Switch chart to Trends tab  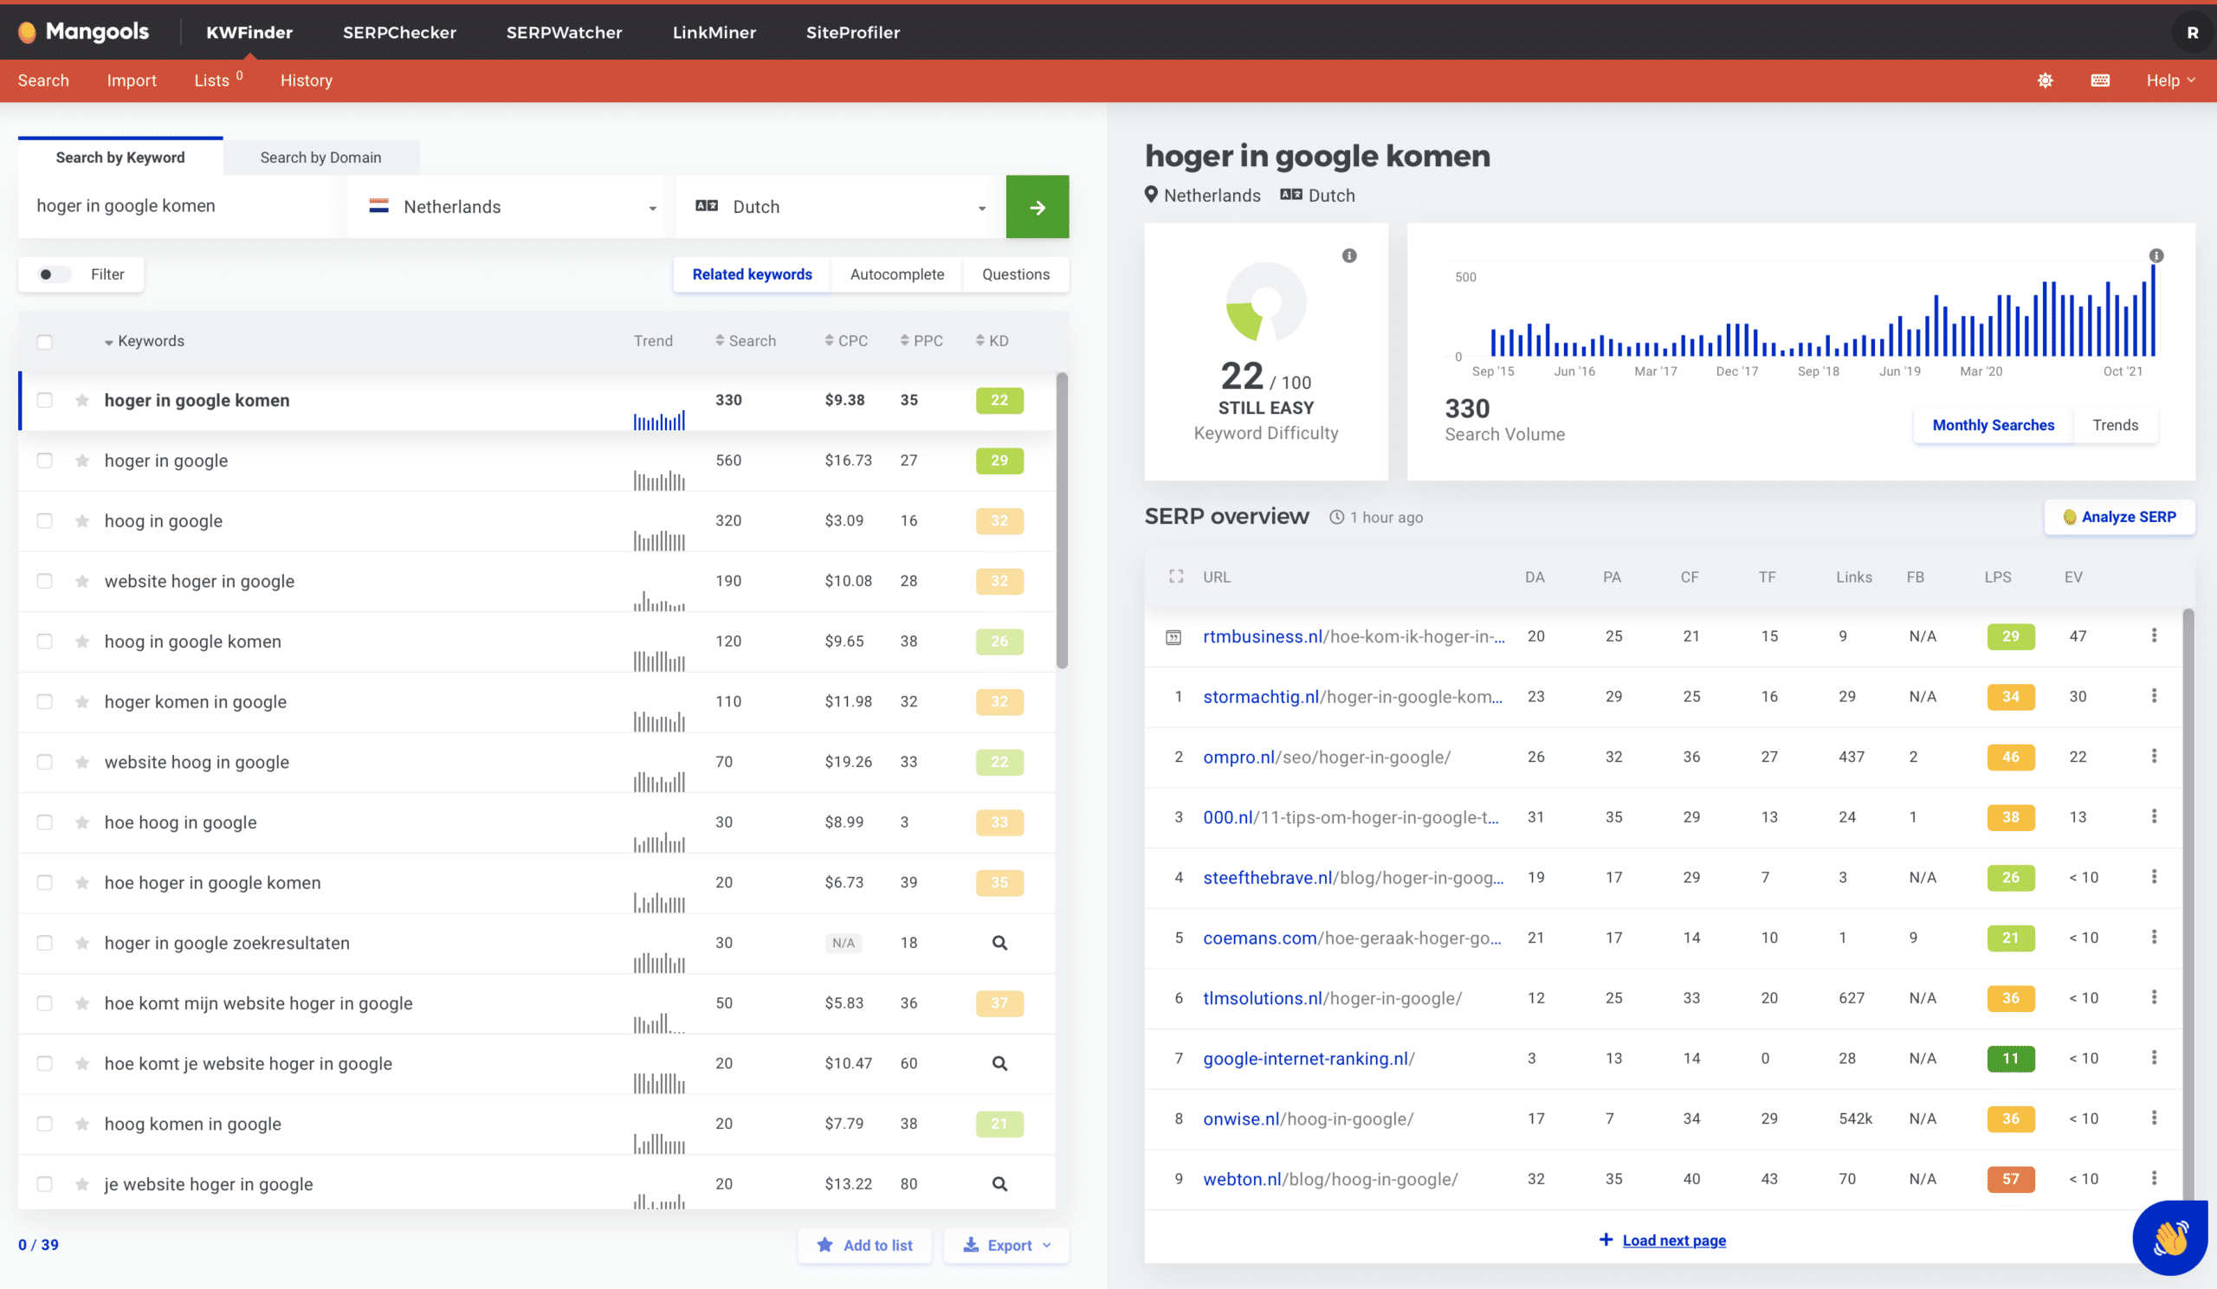click(2115, 426)
